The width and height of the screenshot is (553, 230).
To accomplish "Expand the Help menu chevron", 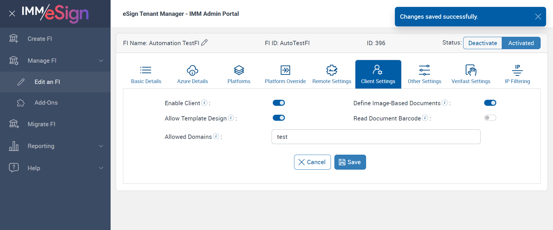I will pos(101,168).
